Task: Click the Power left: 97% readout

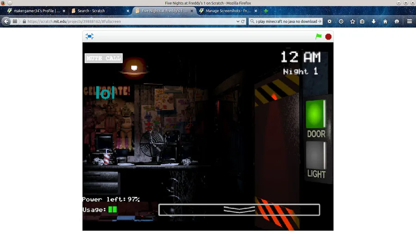Action: coord(111,199)
